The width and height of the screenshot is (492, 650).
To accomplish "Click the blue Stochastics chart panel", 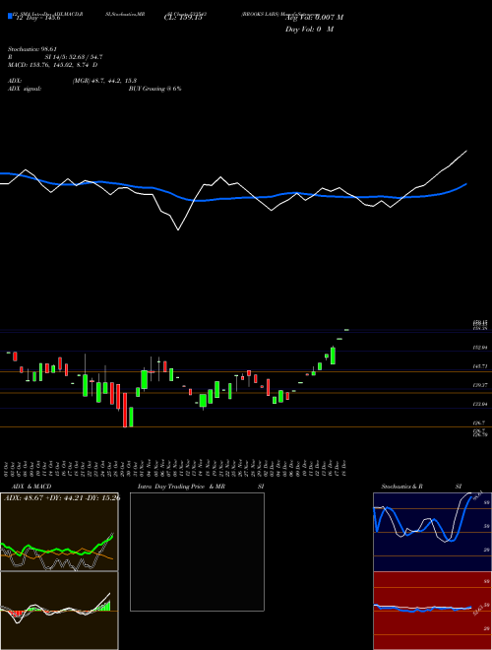I will tap(432, 532).
